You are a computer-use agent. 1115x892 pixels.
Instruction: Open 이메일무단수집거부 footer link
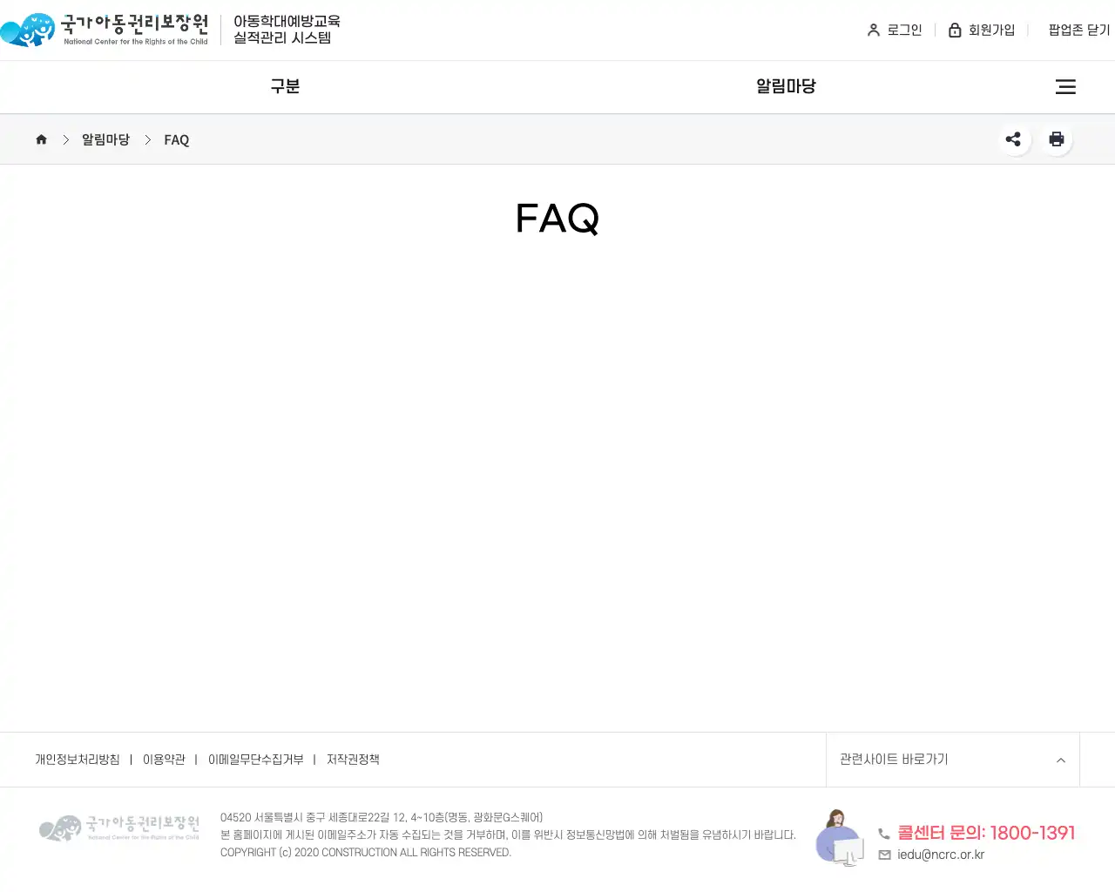(x=256, y=760)
